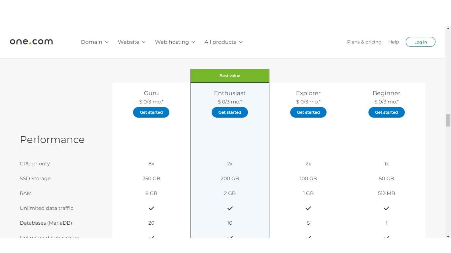This screenshot has height=253, width=451.
Task: Click the Enthusiast plan heading
Action: tap(230, 93)
